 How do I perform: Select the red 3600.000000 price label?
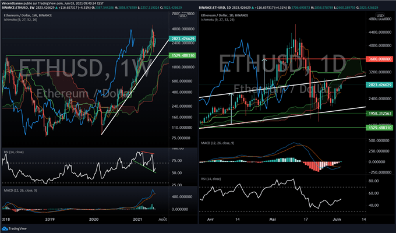click(x=380, y=59)
